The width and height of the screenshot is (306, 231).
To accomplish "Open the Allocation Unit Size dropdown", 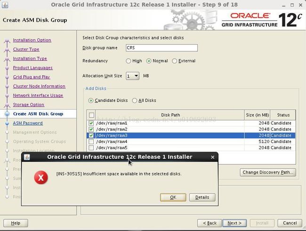I will point(132,76).
